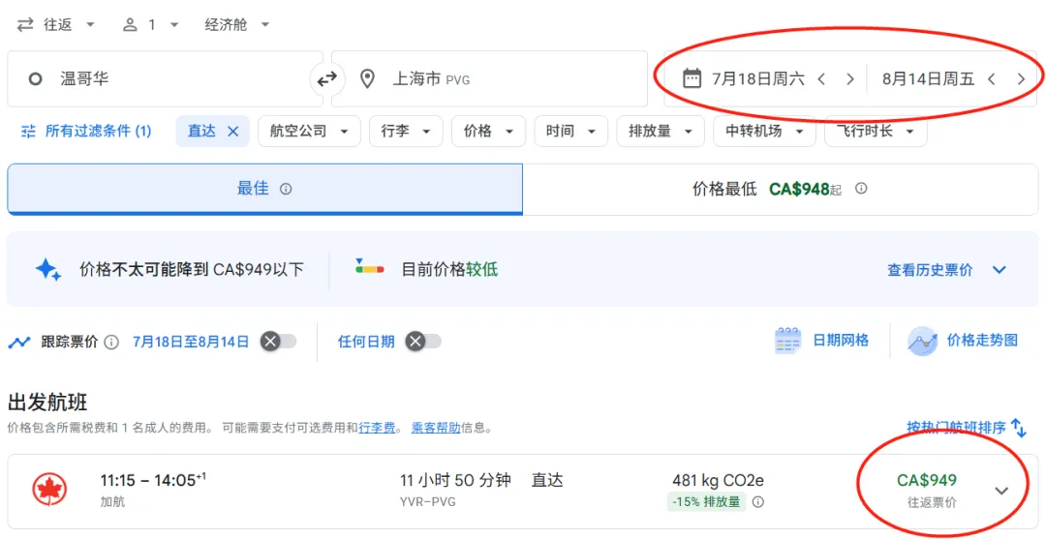Open the 时间 filter dropdown
Screen dimensions: 1046x539
coord(571,132)
